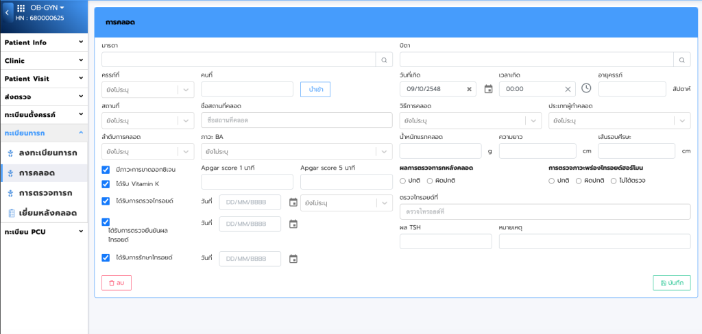Uncheck the ได้รับ Vitamin K checkbox
702x334 pixels.
[106, 184]
